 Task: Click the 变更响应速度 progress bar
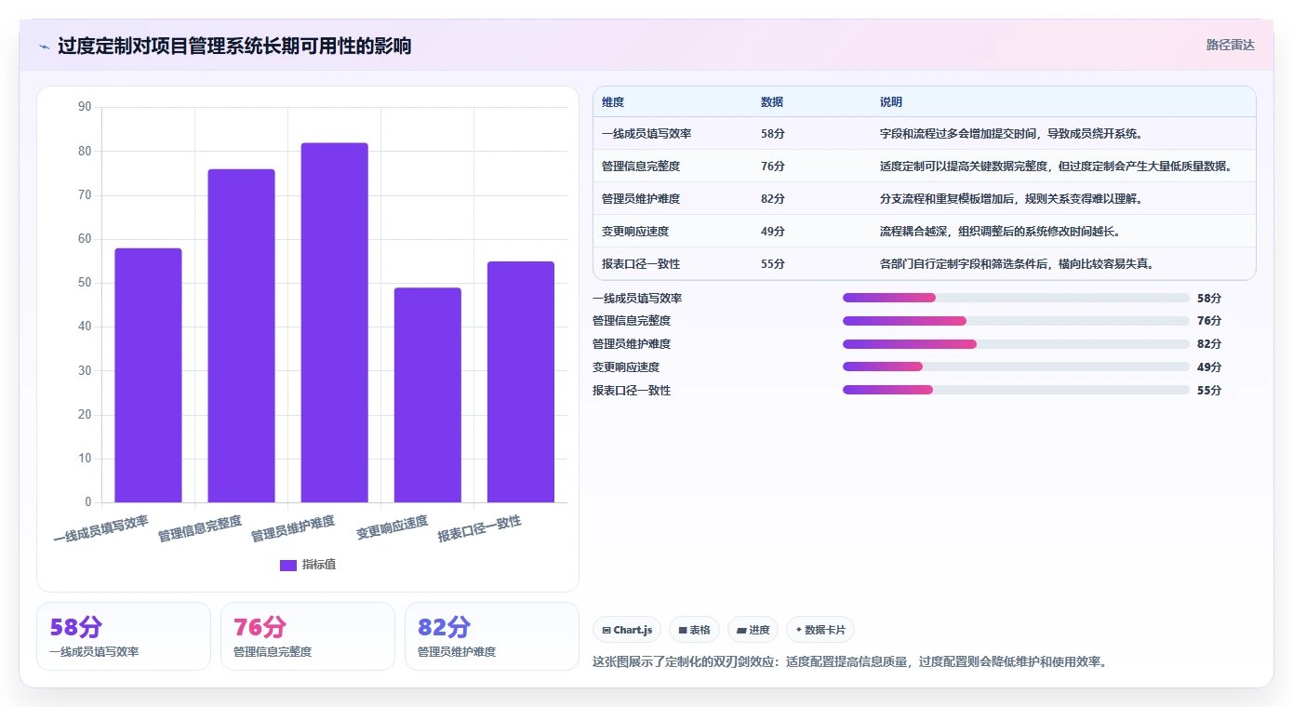[x=1016, y=367]
